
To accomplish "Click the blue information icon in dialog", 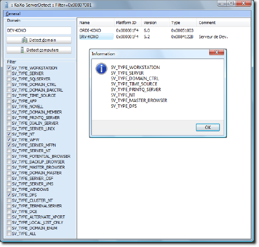I will pos(101,69).
